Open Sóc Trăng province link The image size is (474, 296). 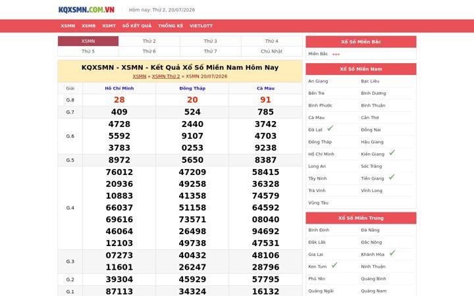371,166
